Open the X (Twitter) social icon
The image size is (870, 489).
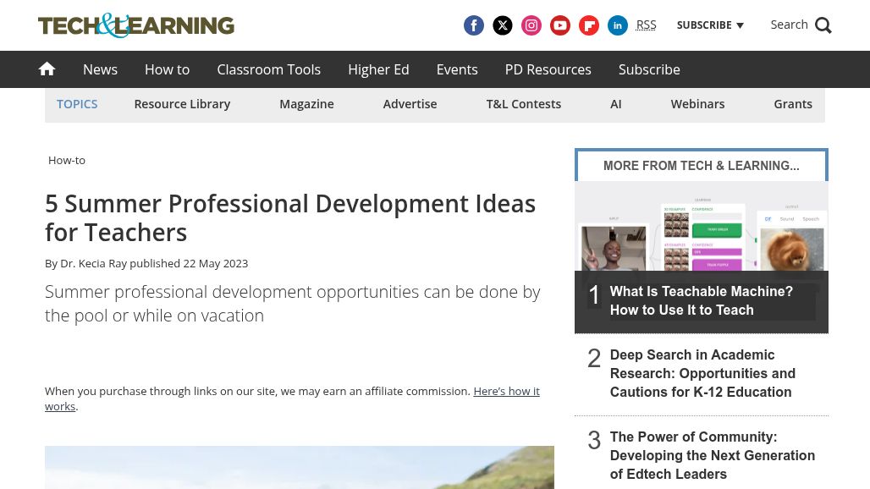[502, 25]
